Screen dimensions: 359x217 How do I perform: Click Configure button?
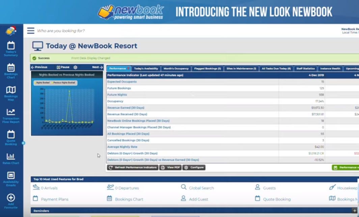[x=194, y=167]
